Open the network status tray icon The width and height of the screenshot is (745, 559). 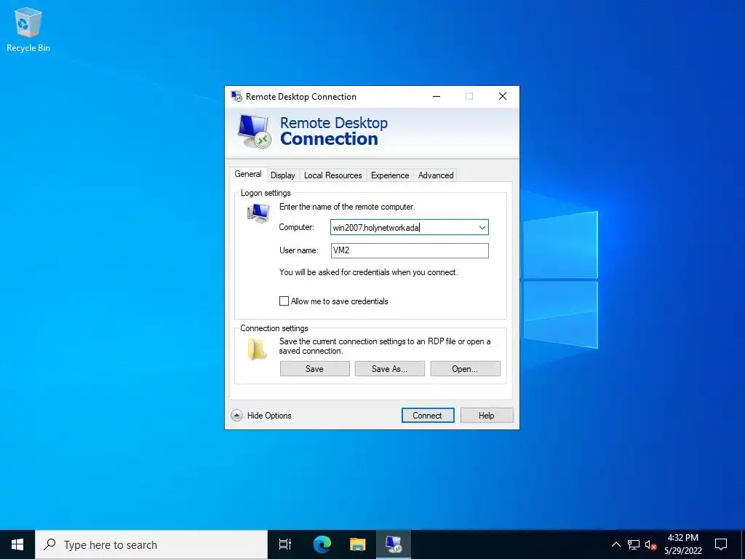point(634,544)
